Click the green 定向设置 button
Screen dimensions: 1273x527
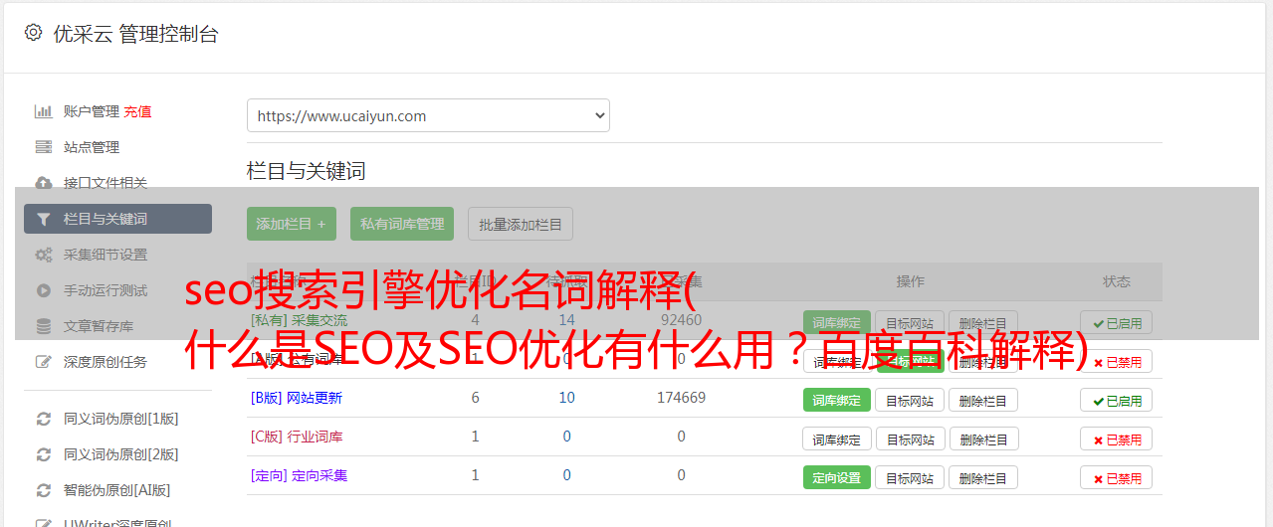pyautogui.click(x=837, y=478)
